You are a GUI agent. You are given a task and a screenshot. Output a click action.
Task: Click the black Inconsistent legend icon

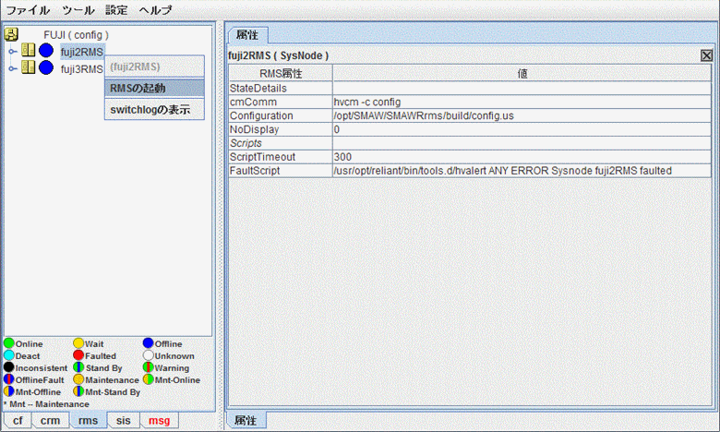click(x=9, y=367)
